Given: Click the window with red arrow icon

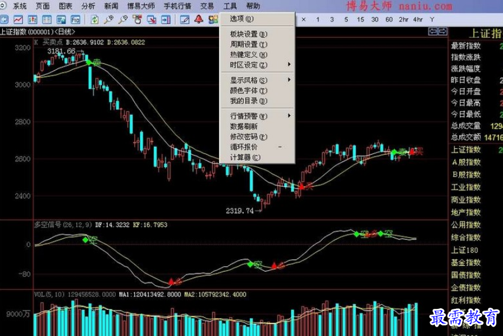Looking at the screenshot, I should 151,20.
